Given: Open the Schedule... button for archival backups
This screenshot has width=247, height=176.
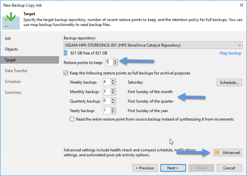Looking at the screenshot, I should coord(229,82).
